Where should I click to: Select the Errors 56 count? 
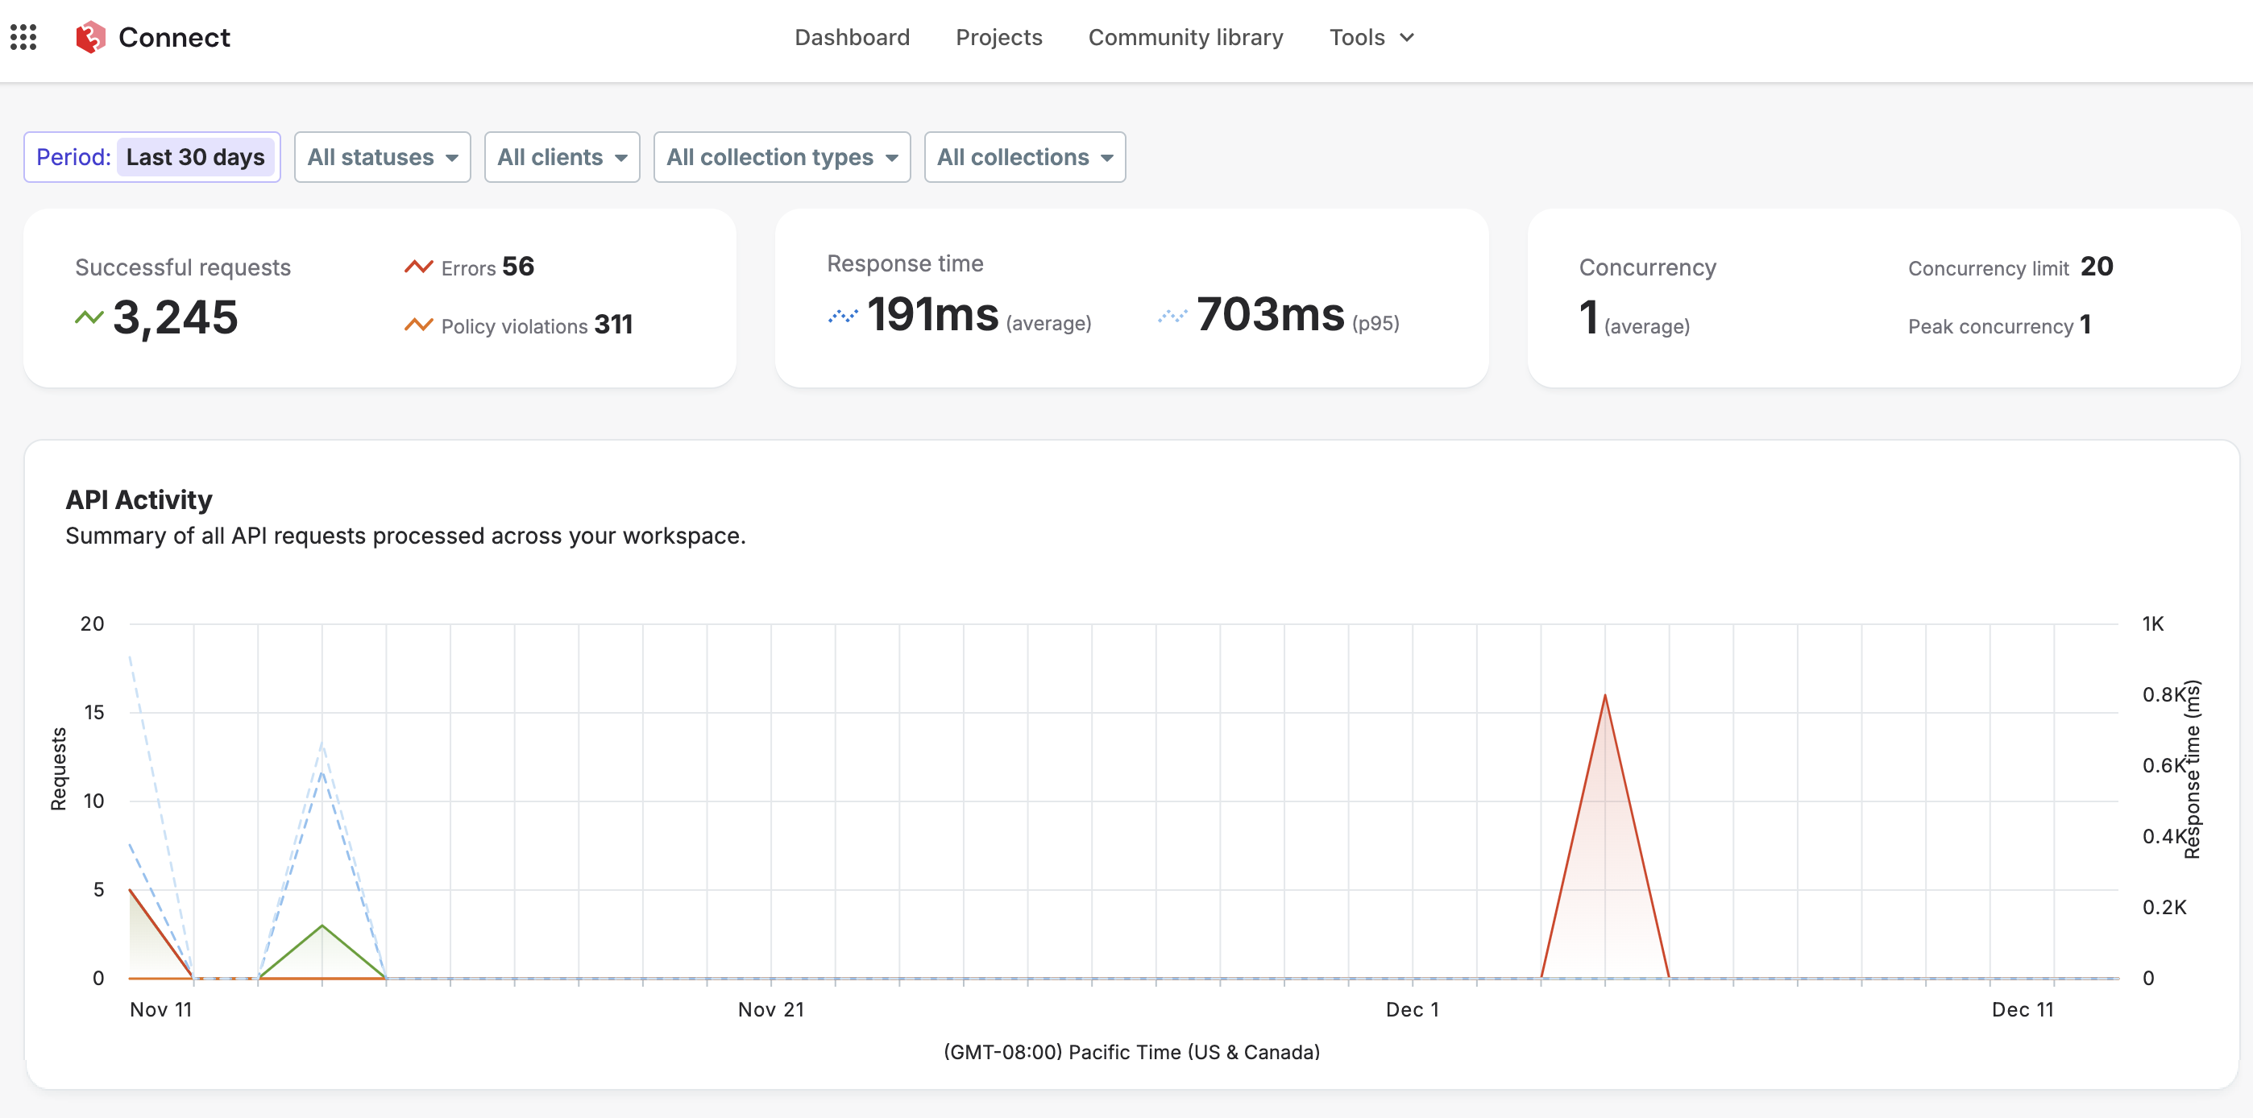point(518,266)
